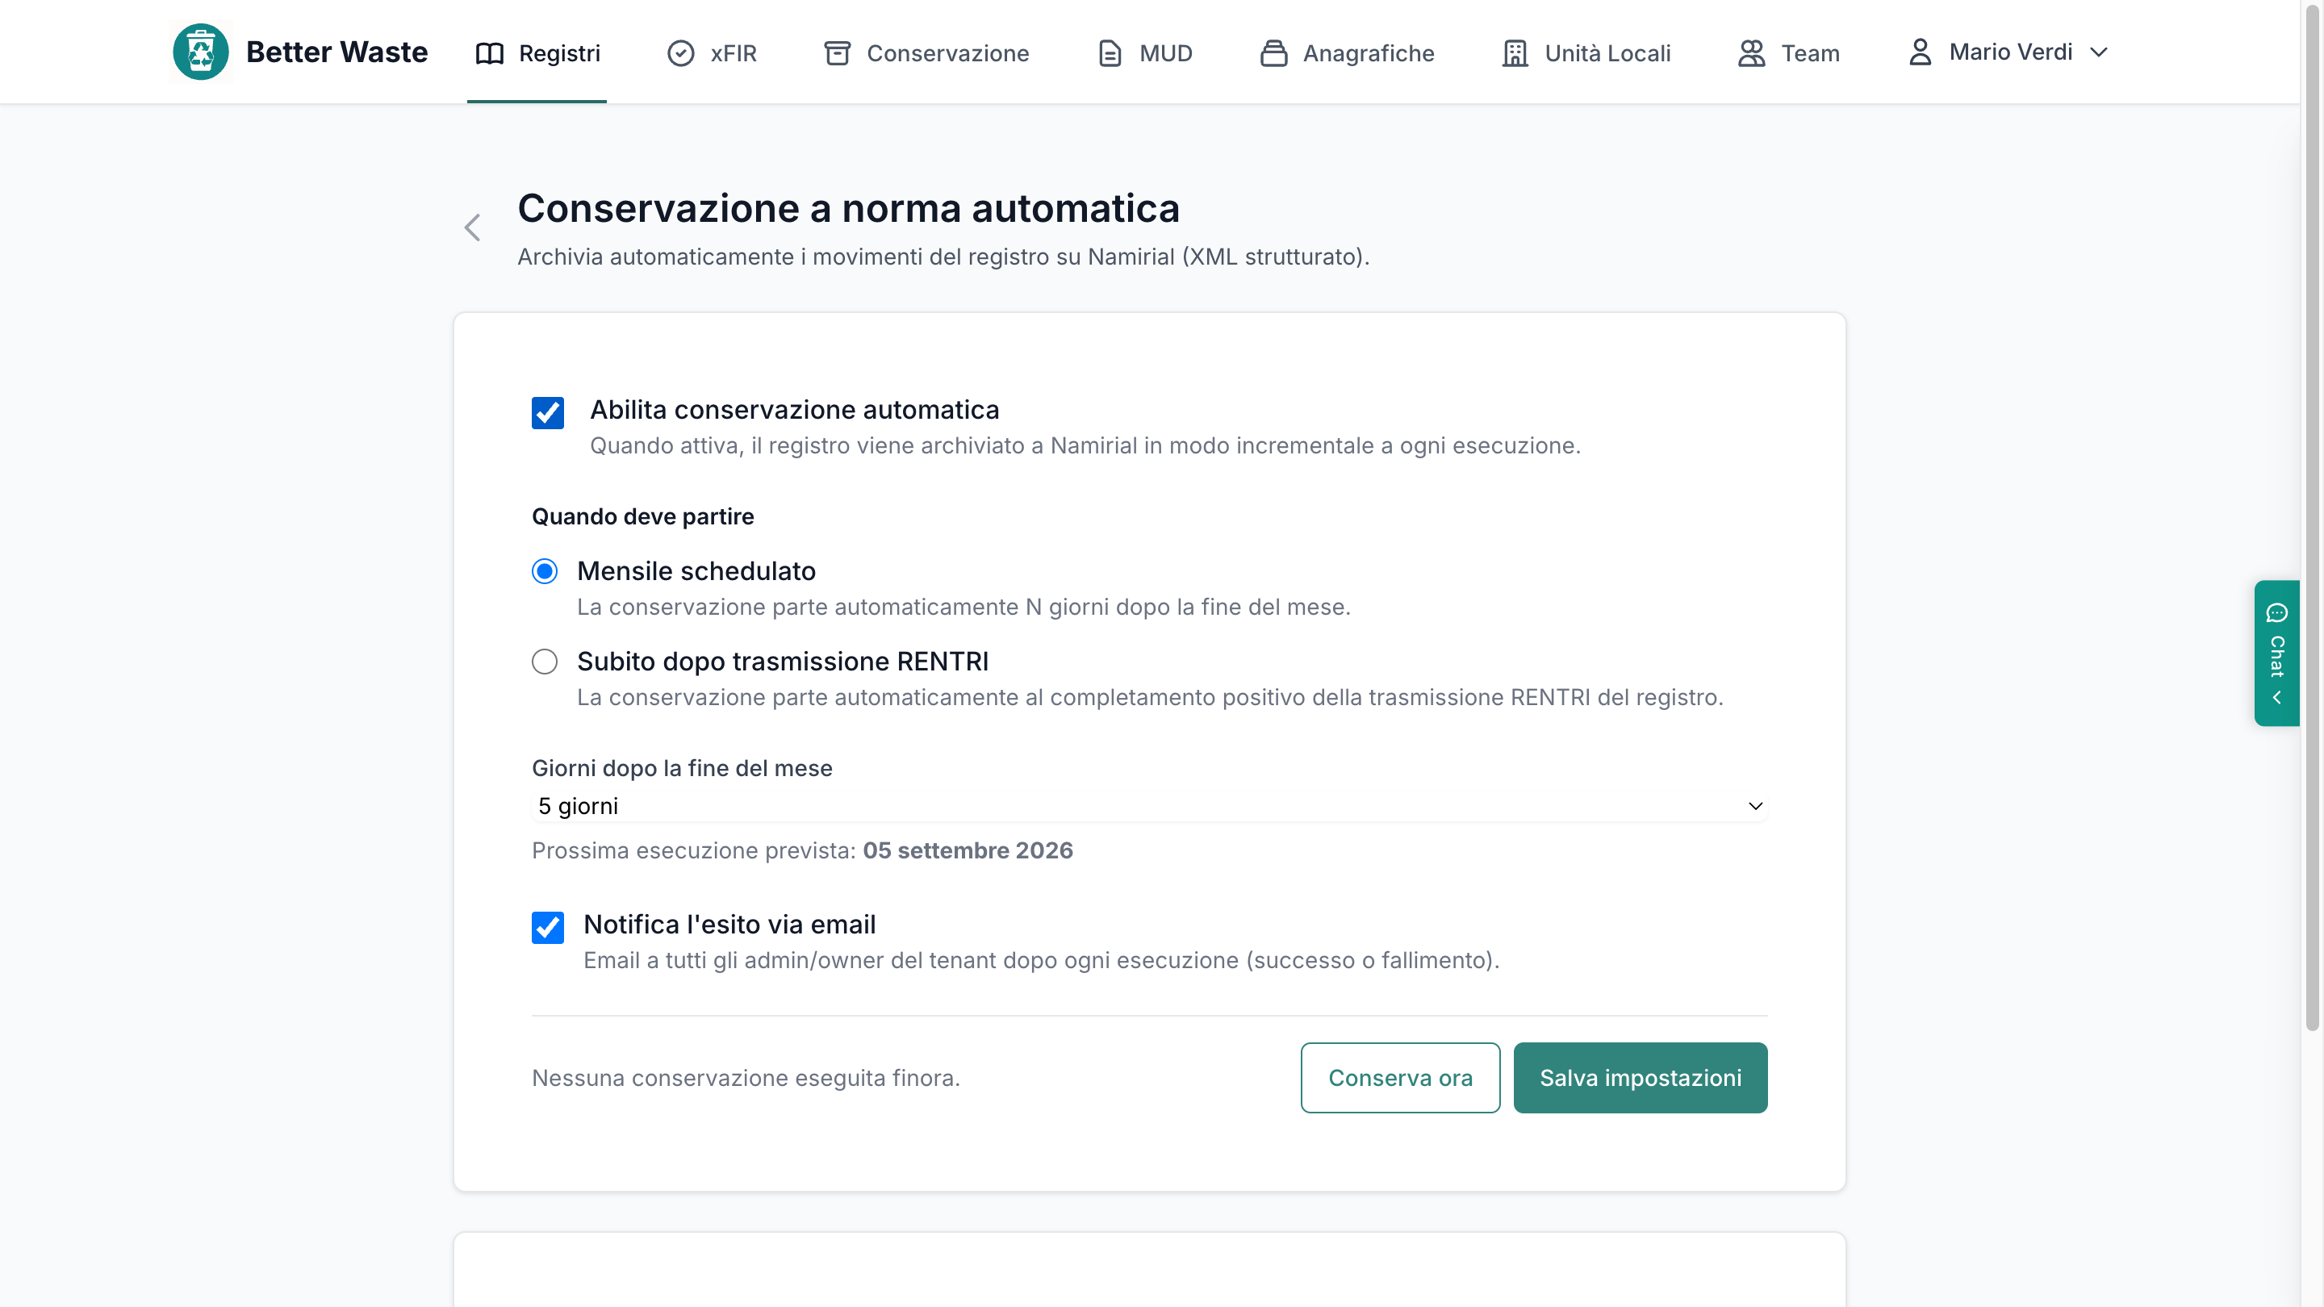The image size is (2324, 1307).
Task: Open the xFIR menu item
Action: click(x=712, y=53)
